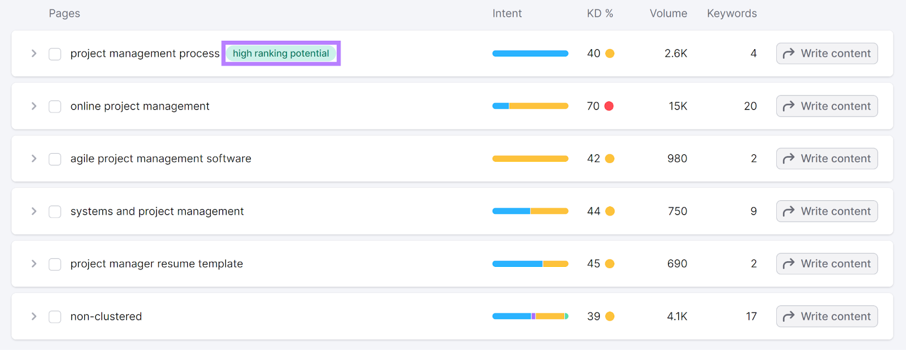Expand the project manager resume template row
906x350 pixels.
click(x=34, y=264)
